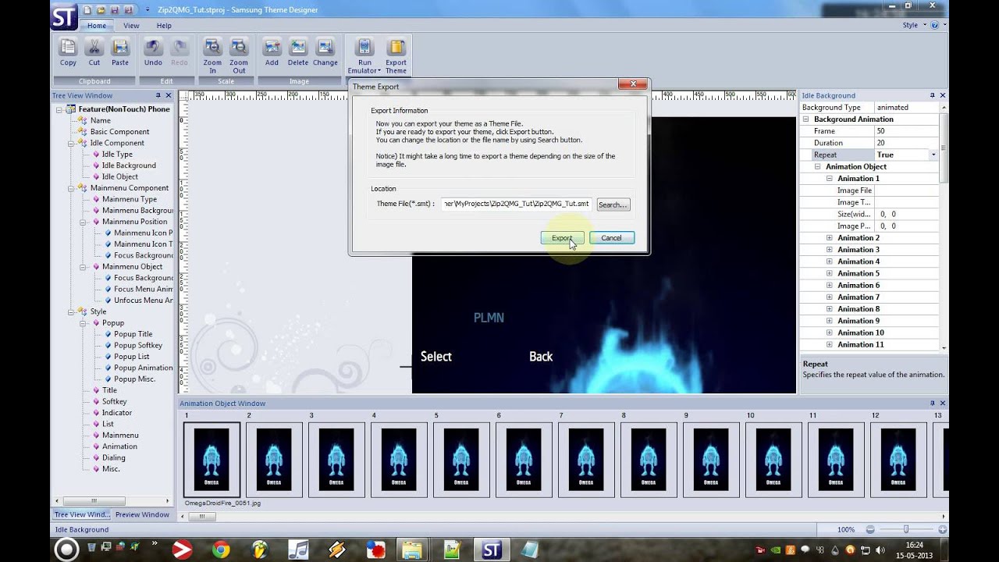Click the Run Emulator icon
999x562 pixels.
[x=364, y=47]
